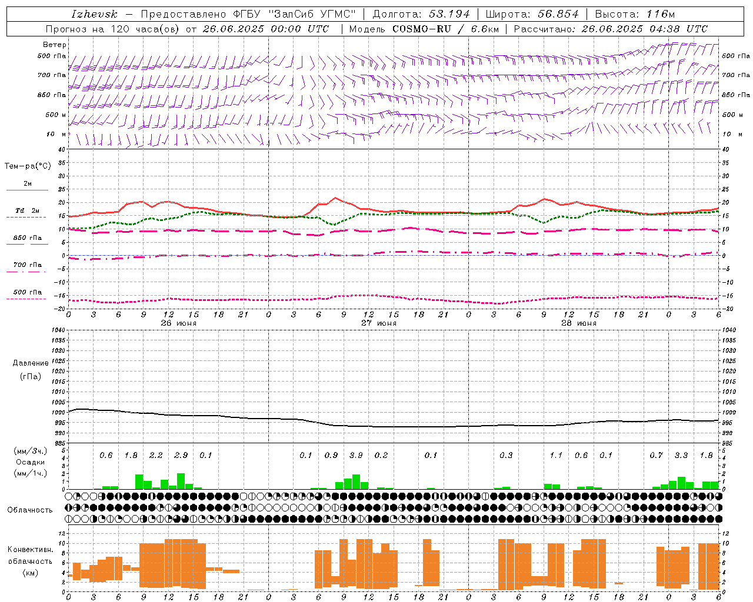Click the 2.9 precipitation total value

[181, 456]
